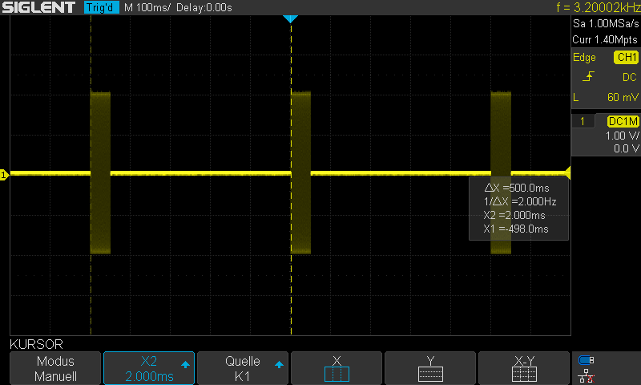Click the X2 =2.000ms readout in cursor box

tap(514, 215)
